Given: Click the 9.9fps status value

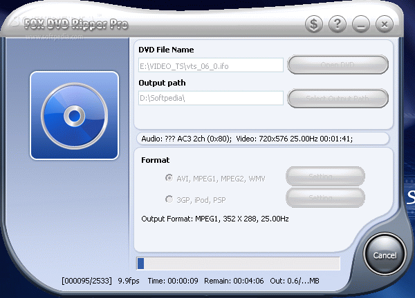Looking at the screenshot, I should 129,281.
